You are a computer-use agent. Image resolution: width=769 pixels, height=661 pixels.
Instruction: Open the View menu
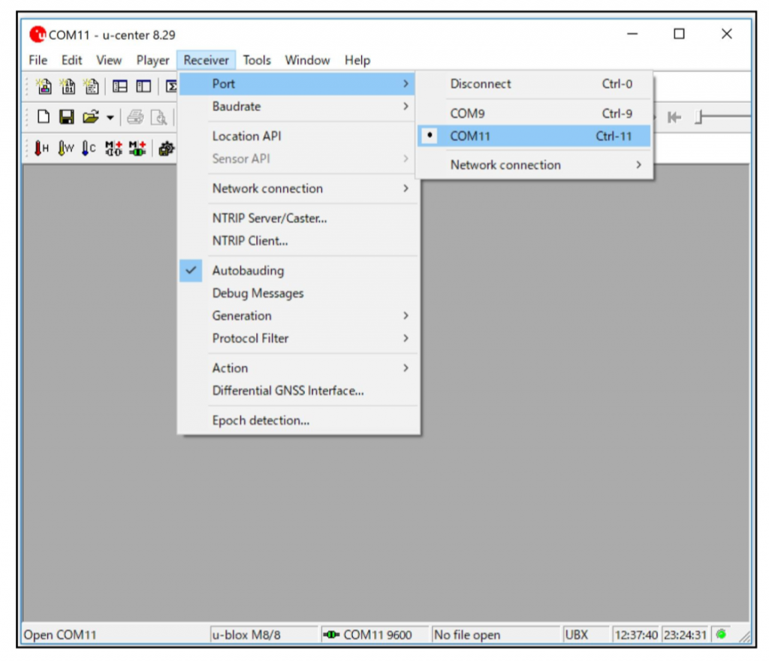coord(109,60)
